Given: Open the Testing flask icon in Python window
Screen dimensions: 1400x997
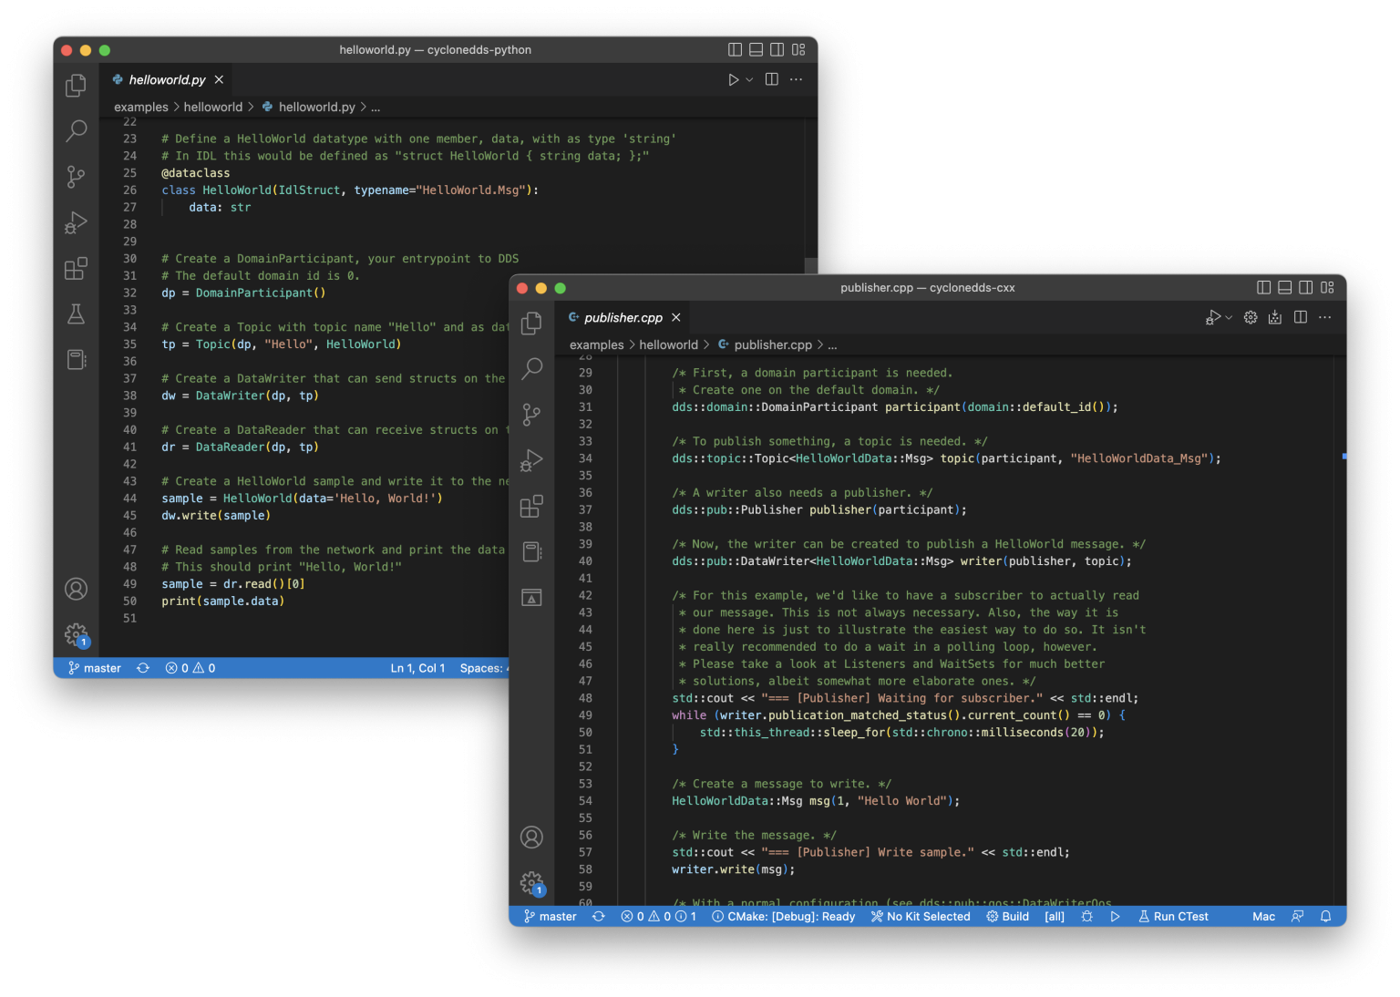Looking at the screenshot, I should (77, 314).
